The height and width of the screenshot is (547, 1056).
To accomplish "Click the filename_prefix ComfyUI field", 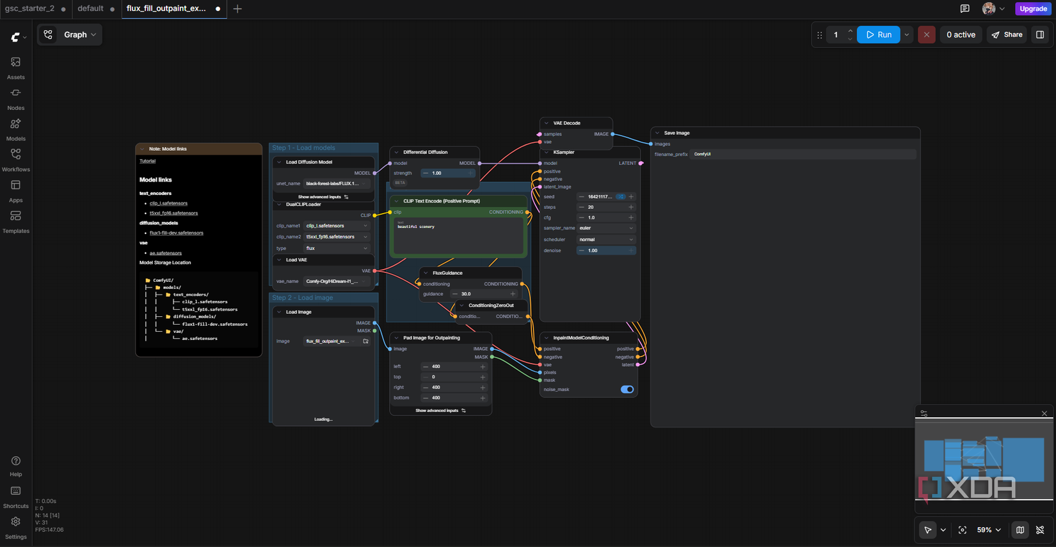I will pos(803,154).
